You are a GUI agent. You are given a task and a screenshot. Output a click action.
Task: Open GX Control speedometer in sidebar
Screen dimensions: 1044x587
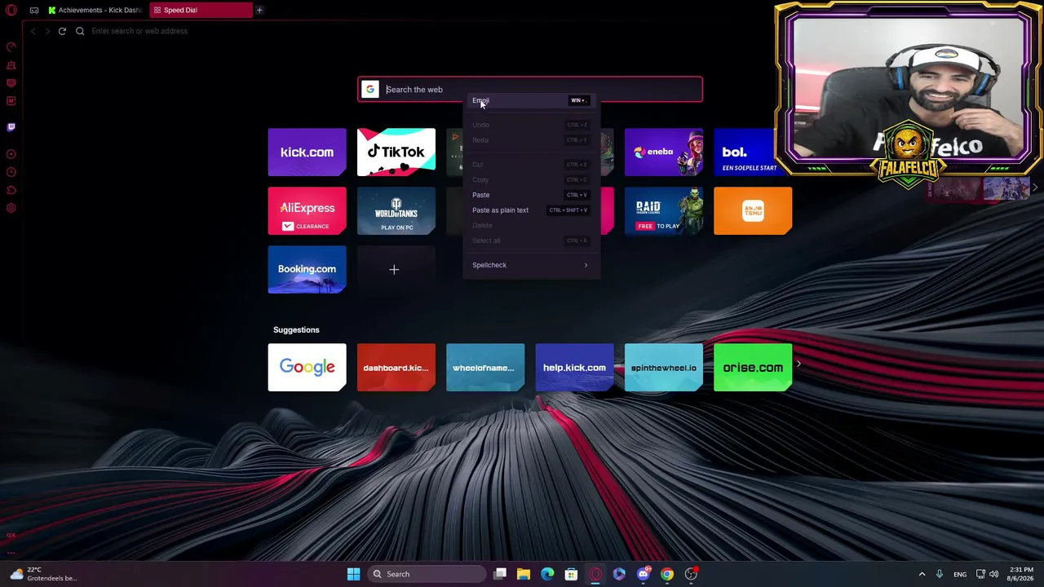tap(11, 47)
